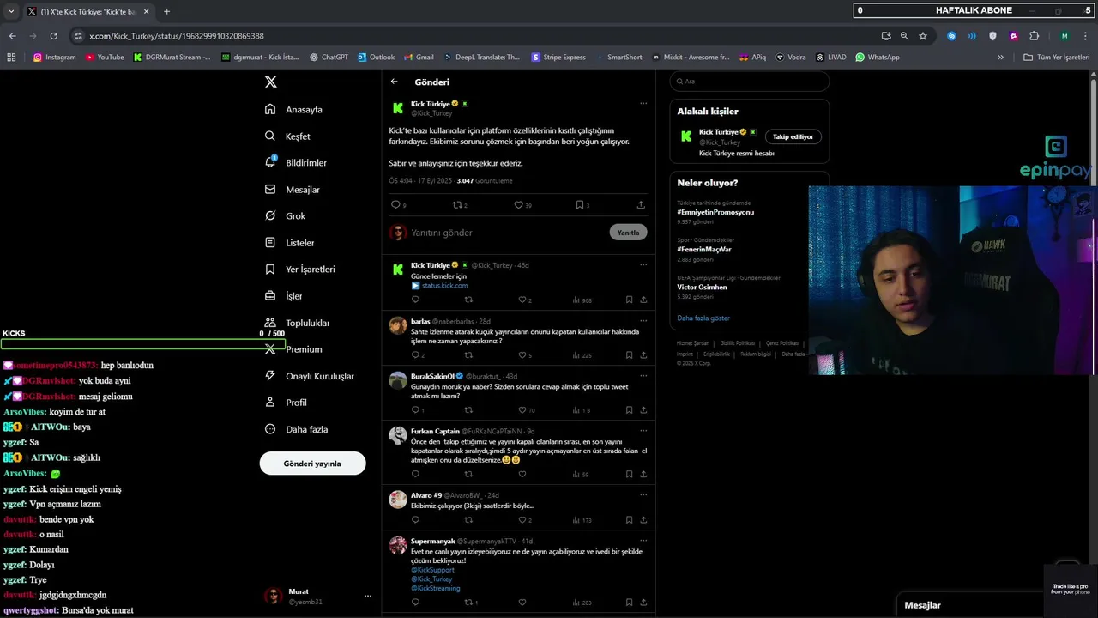Open İşler jobs page
This screenshot has width=1098, height=618.
point(283,296)
